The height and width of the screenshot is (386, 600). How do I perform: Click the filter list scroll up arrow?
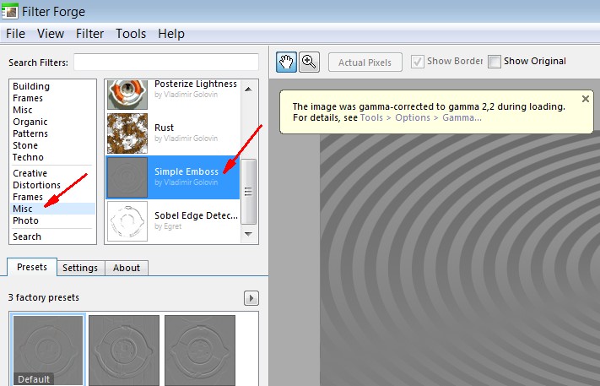click(x=248, y=90)
